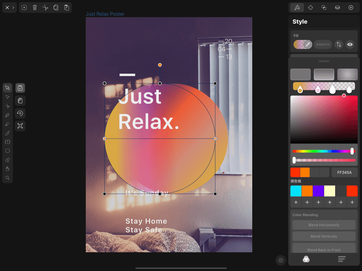Select the last gradient stop on right
This screenshot has height=271, width=362.
pyautogui.click(x=349, y=90)
